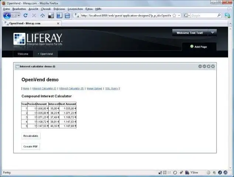The width and height of the screenshot is (234, 177).
Task: Open the Welcome navigation tab
Action: coord(23,54)
